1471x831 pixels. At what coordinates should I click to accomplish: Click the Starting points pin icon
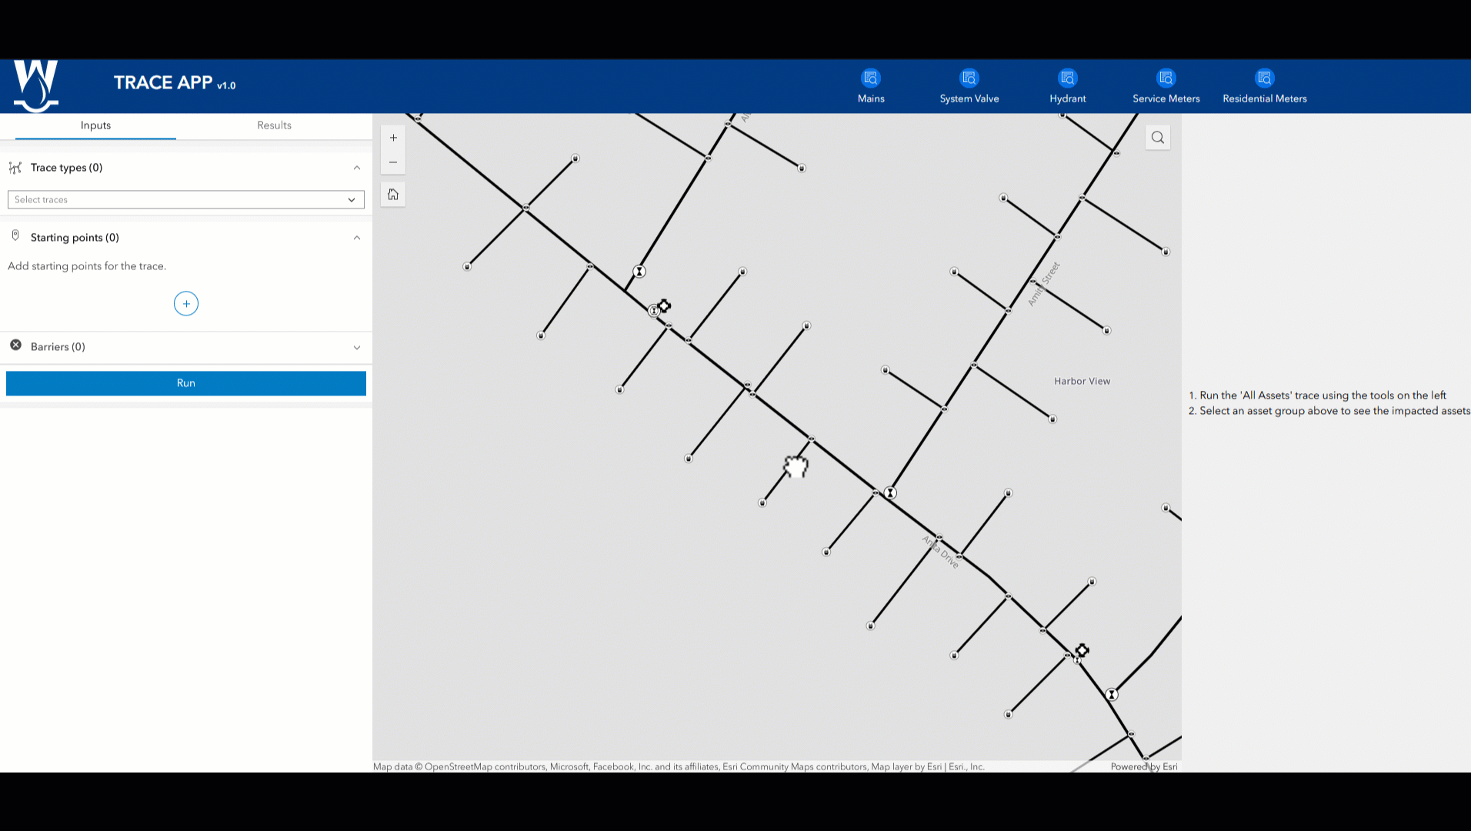tap(15, 236)
